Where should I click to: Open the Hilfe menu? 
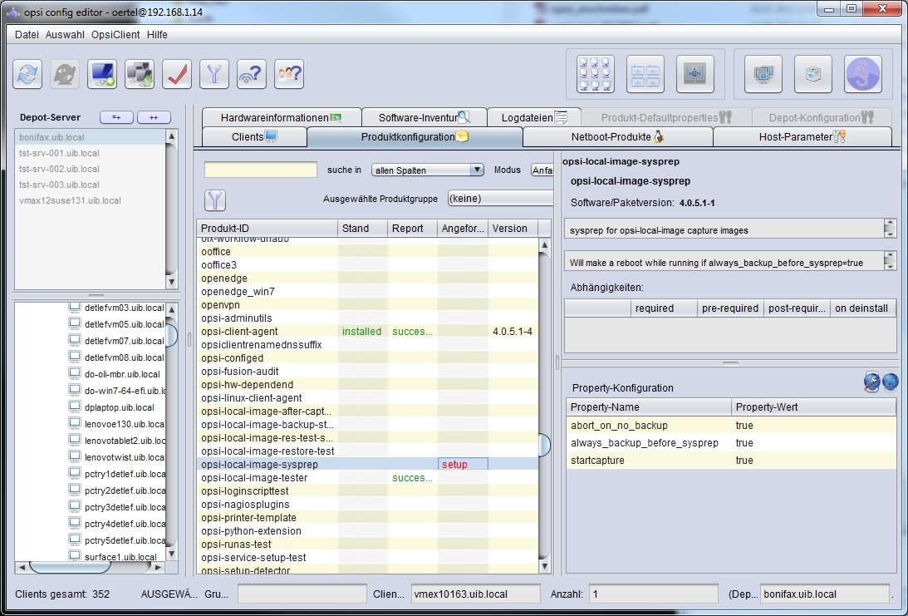(x=157, y=35)
